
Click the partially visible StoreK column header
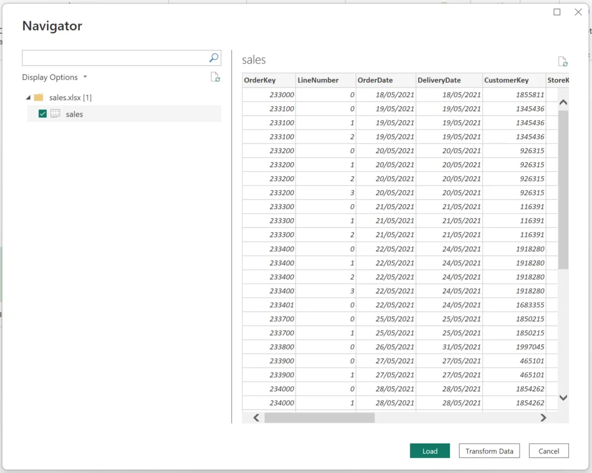click(557, 80)
